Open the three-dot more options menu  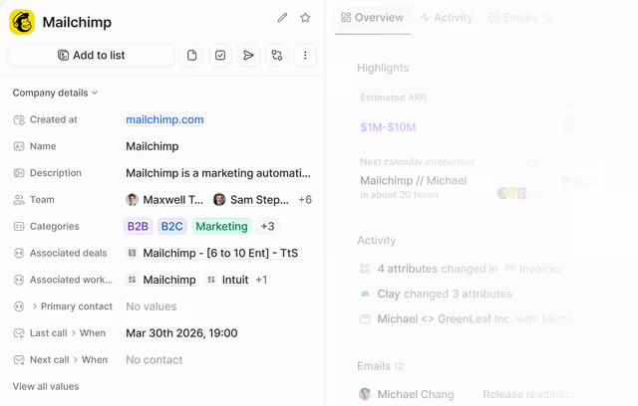[305, 55]
